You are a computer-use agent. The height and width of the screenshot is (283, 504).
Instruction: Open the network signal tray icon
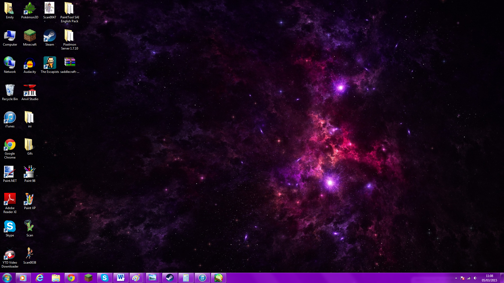[469, 278]
